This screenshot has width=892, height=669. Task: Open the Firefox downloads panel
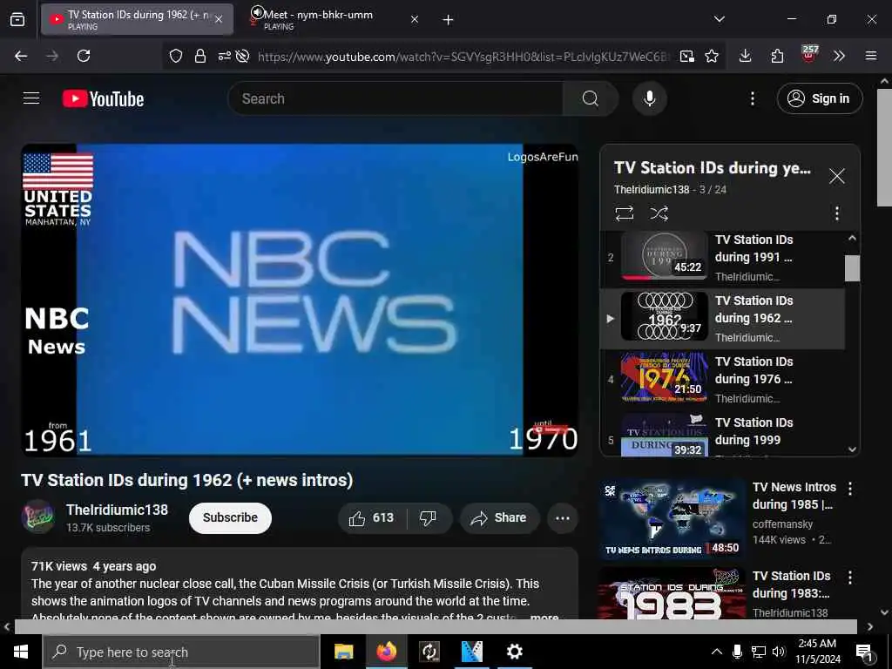746,56
